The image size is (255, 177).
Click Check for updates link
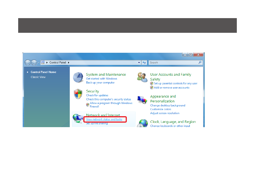click(x=97, y=95)
